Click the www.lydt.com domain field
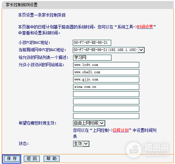 [106, 65]
